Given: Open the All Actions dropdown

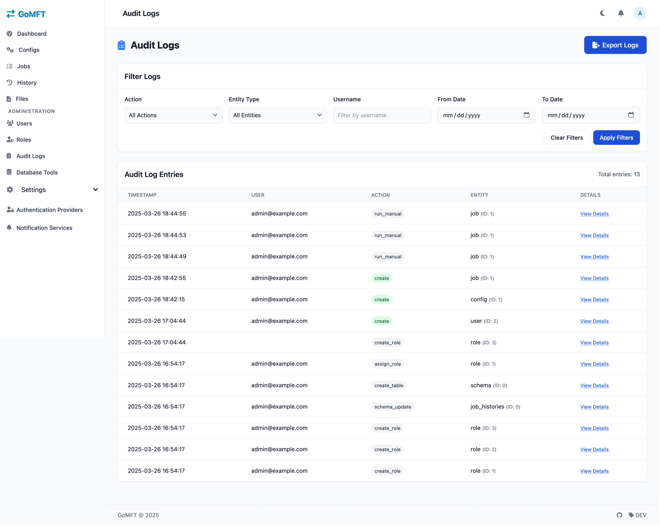Looking at the screenshot, I should coord(173,115).
